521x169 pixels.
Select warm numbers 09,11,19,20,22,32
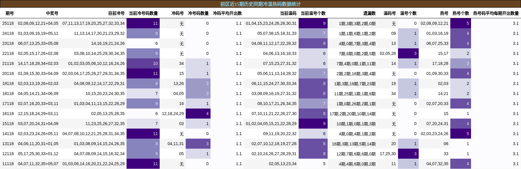[x=280, y=134]
